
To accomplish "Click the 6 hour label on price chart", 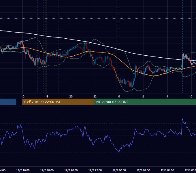I will pos(191,97).
